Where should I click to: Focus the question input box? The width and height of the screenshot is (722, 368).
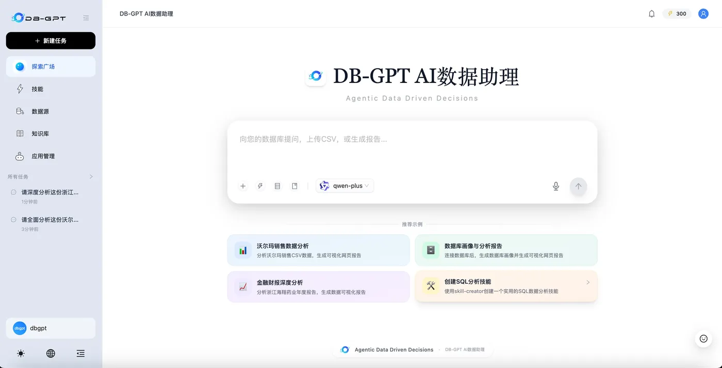(412, 149)
